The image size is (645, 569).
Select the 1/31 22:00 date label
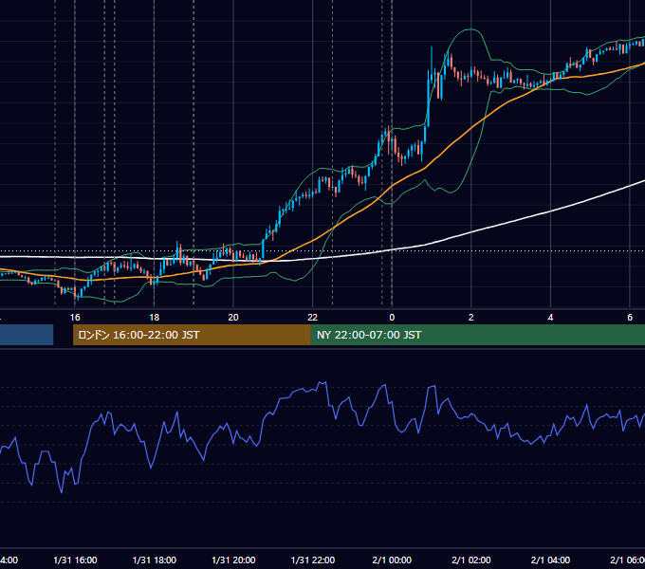(x=313, y=560)
